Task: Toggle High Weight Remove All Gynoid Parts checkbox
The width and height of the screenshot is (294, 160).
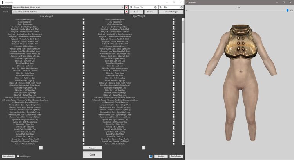Action: click(174, 102)
